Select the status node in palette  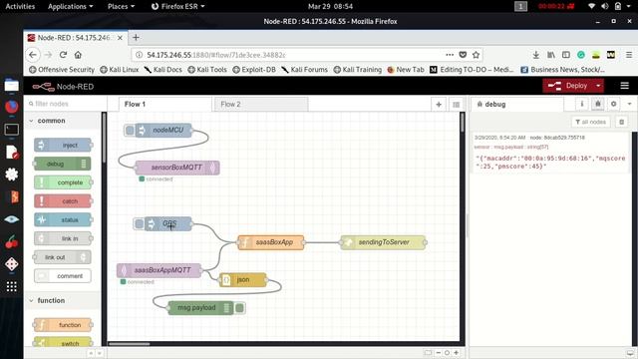(63, 219)
